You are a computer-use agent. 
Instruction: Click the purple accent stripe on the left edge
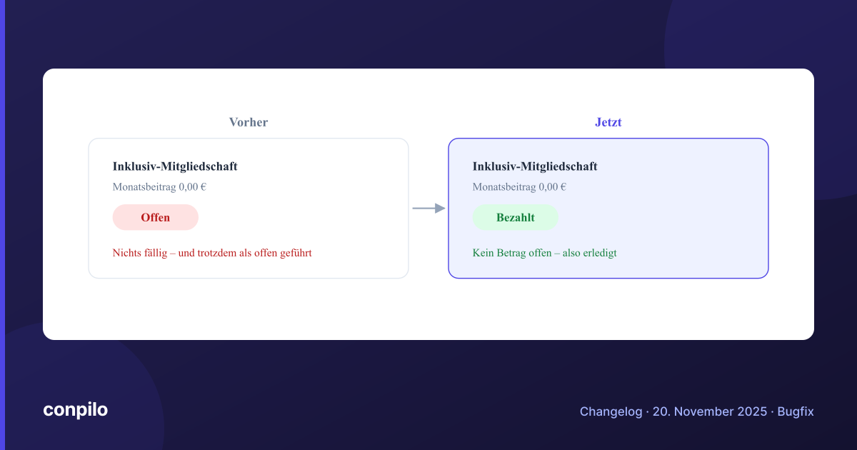pyautogui.click(x=2, y=225)
